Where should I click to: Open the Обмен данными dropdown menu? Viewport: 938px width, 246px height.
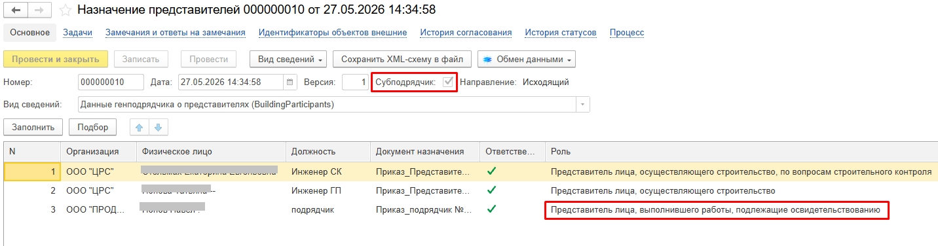tap(527, 59)
